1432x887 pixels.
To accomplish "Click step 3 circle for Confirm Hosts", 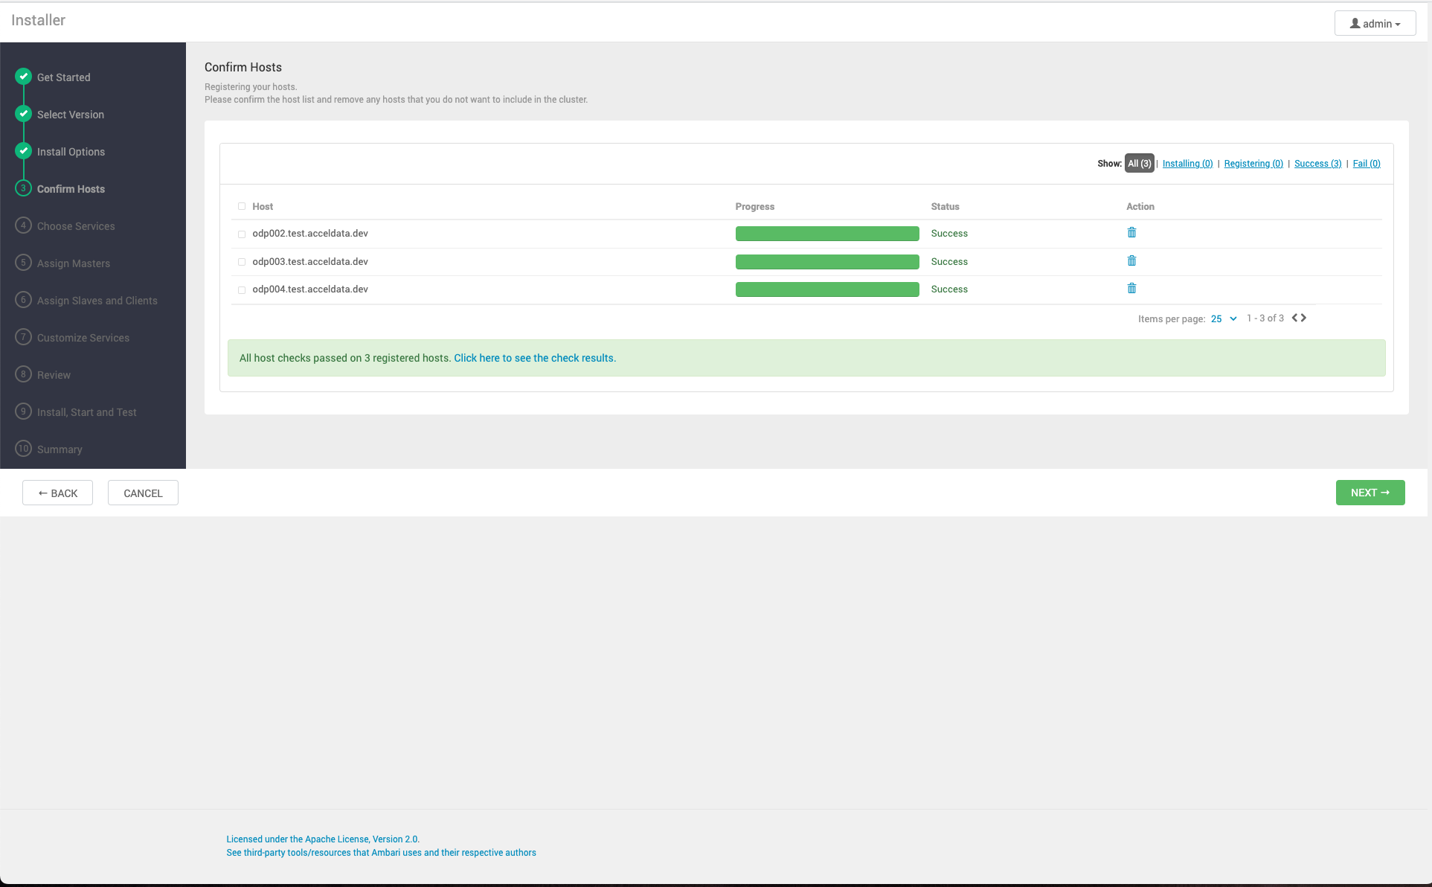I will point(23,188).
